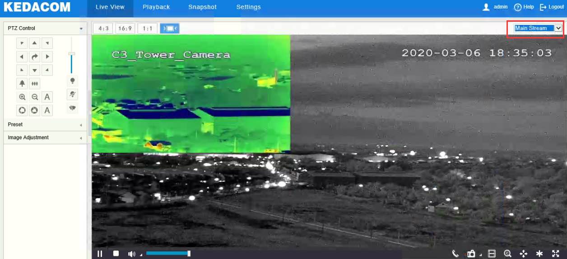The image size is (567, 259).
Task: Click the asterisk icon in bottom bar
Action: pos(539,254)
